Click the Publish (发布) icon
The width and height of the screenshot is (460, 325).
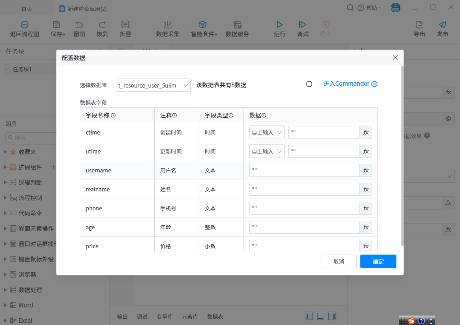(x=442, y=28)
